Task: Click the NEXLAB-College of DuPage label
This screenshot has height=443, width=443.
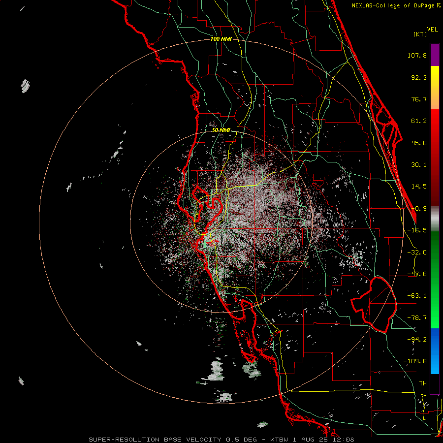Action: 396,5
